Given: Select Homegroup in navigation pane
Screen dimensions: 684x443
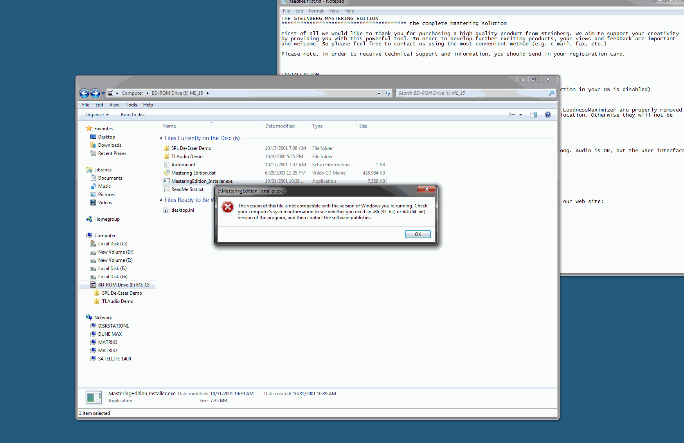Looking at the screenshot, I should [103, 219].
